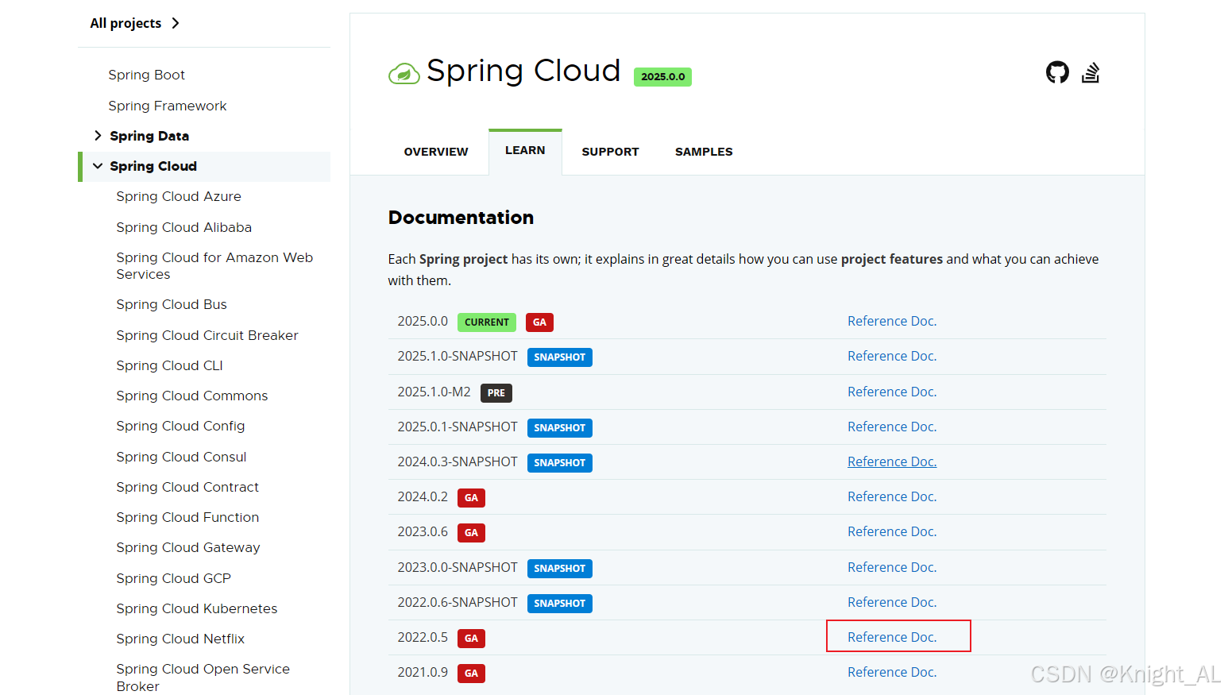Open Reference Doc. for 2025.1.0-SNAPSHOT
Viewport: 1224px width, 695px height.
(892, 356)
